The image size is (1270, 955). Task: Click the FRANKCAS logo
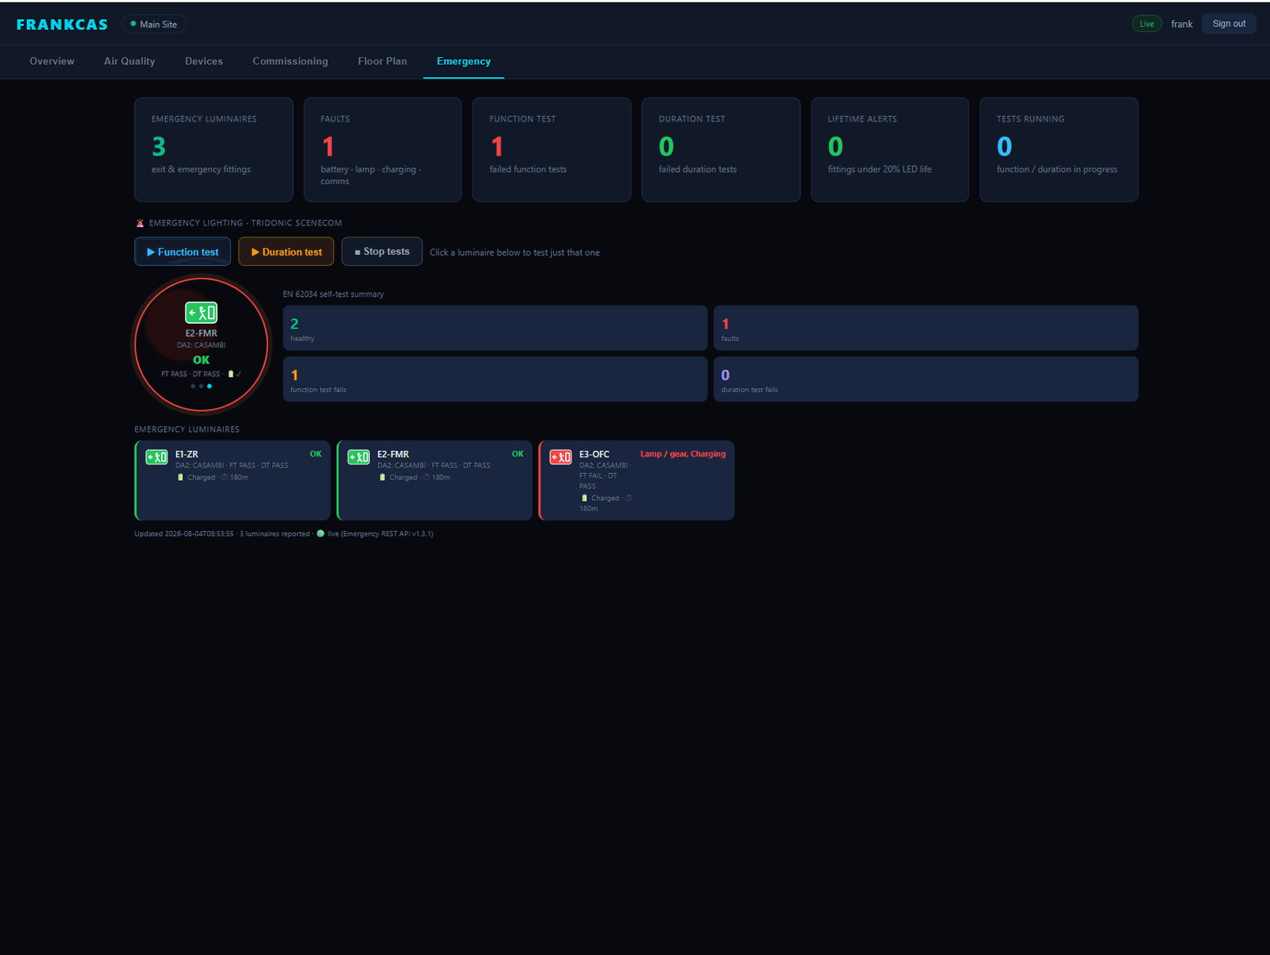[x=62, y=25]
